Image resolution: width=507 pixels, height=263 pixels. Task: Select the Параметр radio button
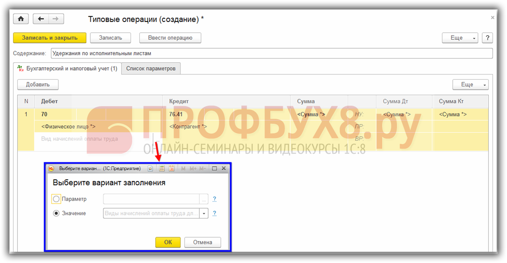click(57, 199)
